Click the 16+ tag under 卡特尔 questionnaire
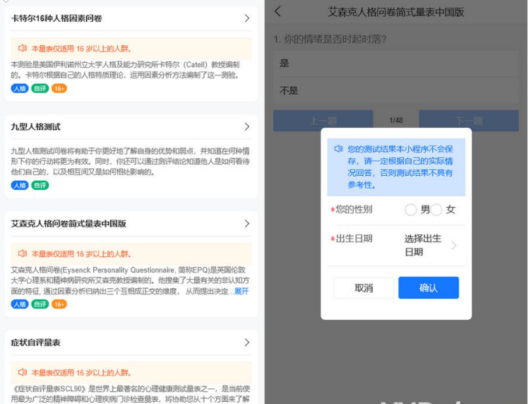 click(59, 88)
